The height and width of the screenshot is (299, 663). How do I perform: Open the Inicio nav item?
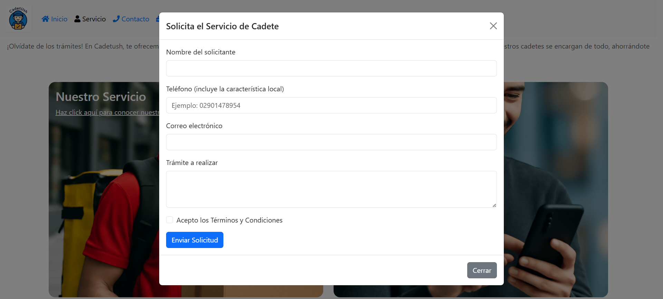pyautogui.click(x=59, y=19)
